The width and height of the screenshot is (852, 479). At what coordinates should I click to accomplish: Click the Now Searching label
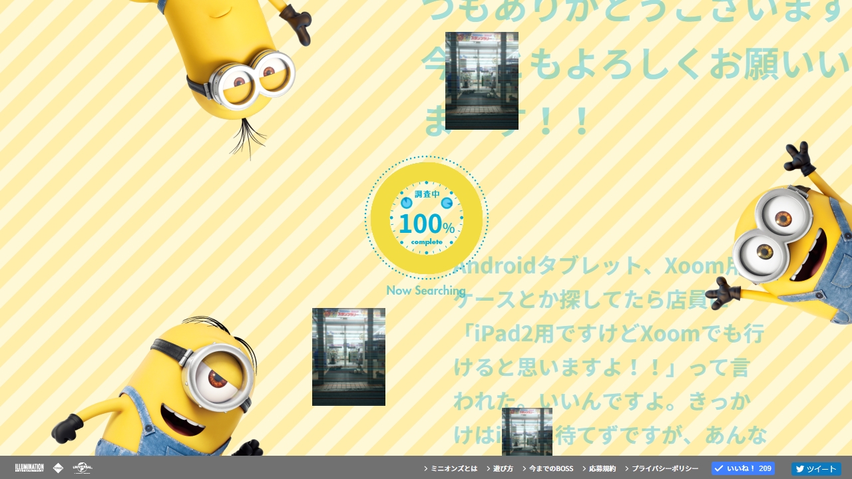pos(425,290)
